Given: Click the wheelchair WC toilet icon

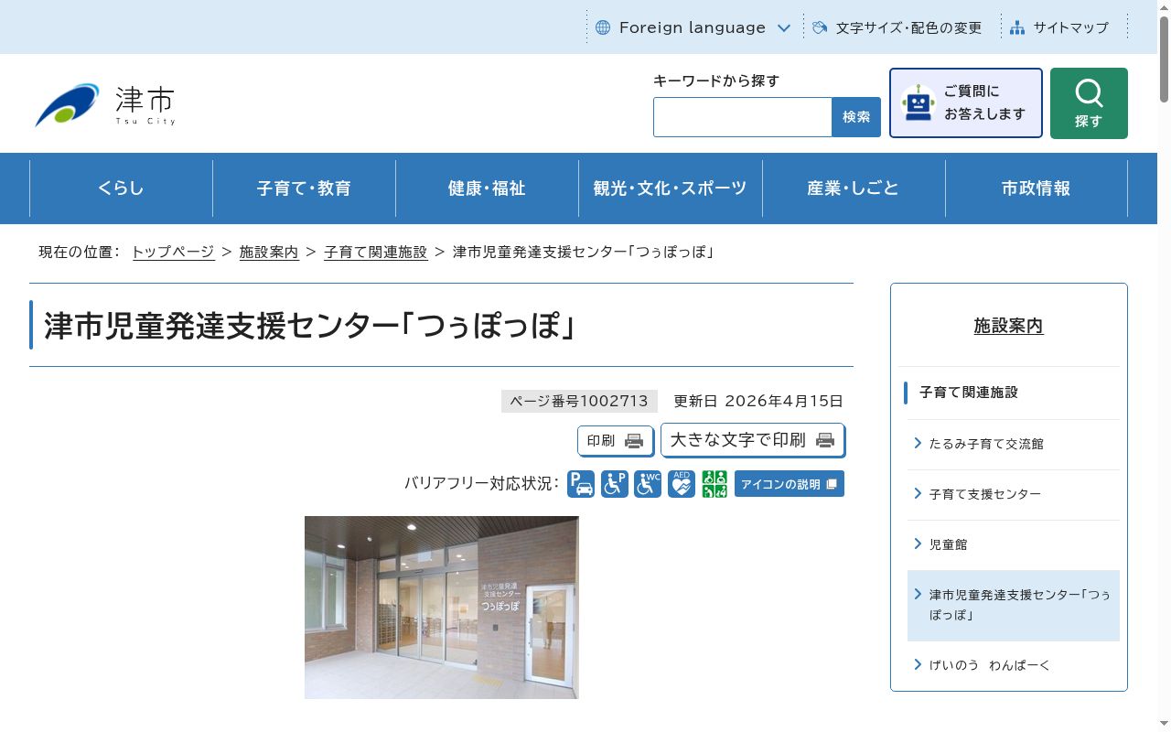Looking at the screenshot, I should (648, 484).
